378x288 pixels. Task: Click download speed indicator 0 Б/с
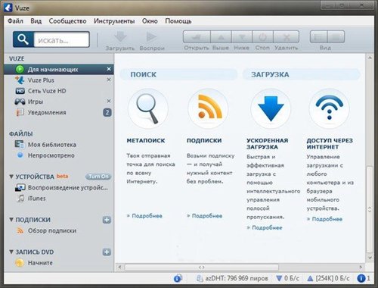(x=288, y=278)
